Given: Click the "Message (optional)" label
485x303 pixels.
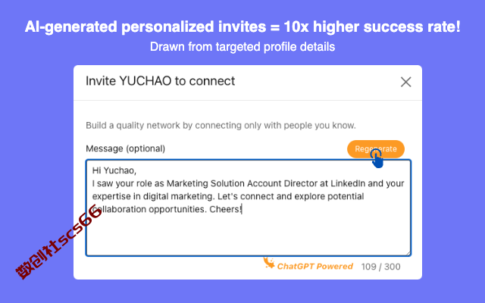Looking at the screenshot, I should click(x=125, y=148).
